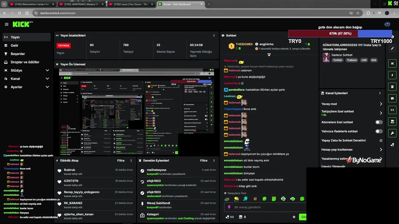Image resolution: width=399 pixels, height=224 pixels.
Task: Open Yavaş mod options chevron
Action: [x=381, y=104]
